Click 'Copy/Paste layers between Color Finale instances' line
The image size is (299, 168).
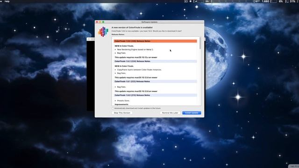click(139, 70)
